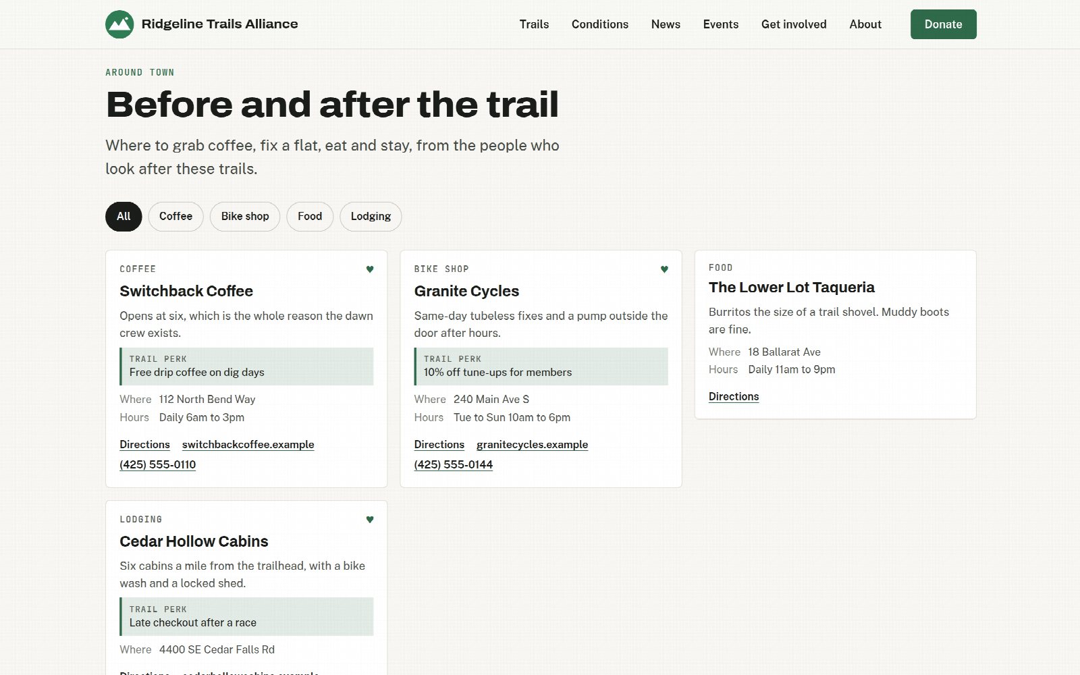
Task: Click the 'Before and after the trail' heading
Action: 332,105
